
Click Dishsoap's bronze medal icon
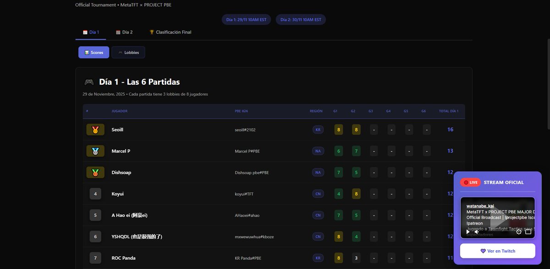point(95,172)
